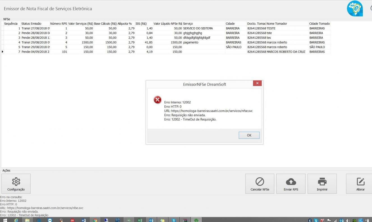Click the TESTE Nome Tomador cell

click(287, 28)
